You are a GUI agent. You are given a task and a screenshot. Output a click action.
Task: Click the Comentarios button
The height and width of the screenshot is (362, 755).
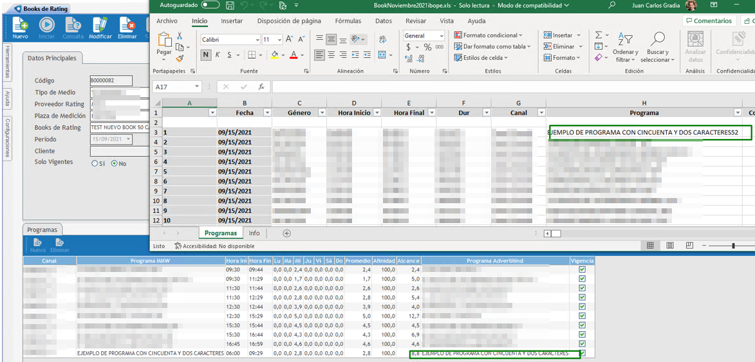coord(710,21)
